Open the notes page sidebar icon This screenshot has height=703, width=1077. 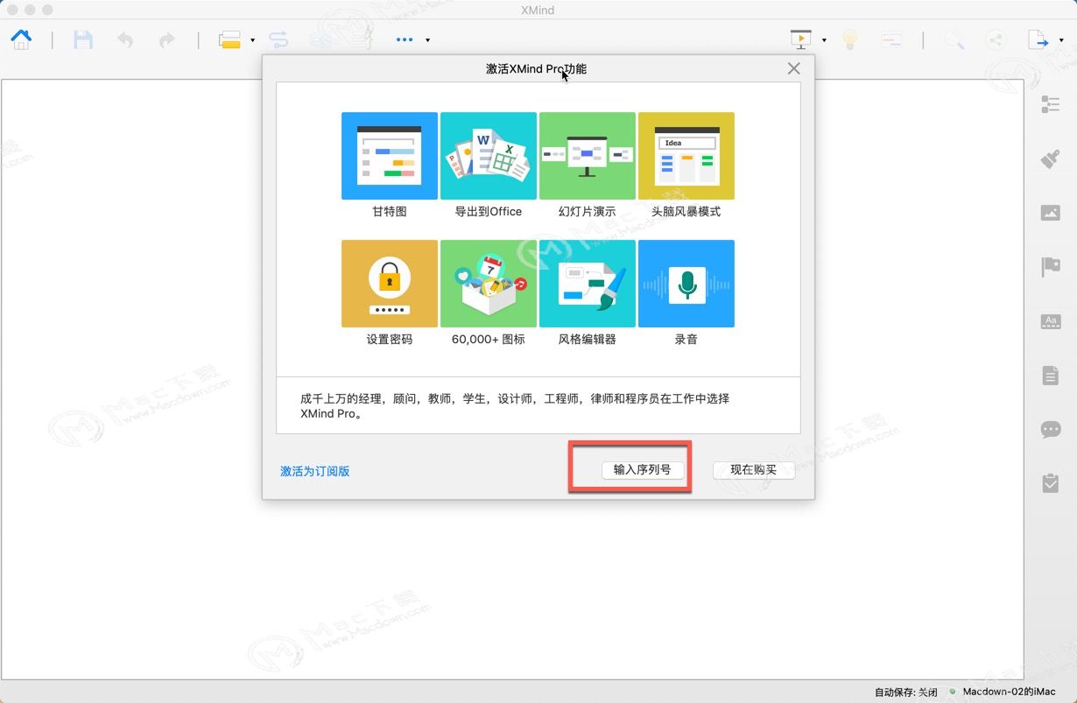(1051, 376)
